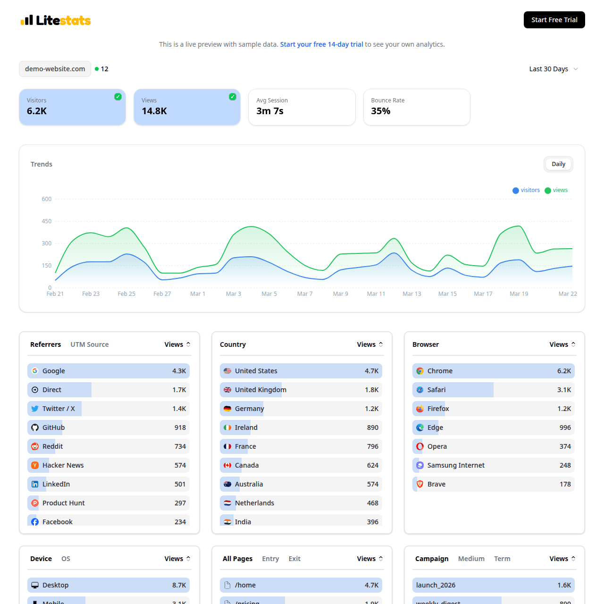Open the free 14-day trial link
The width and height of the screenshot is (604, 604).
(321, 44)
